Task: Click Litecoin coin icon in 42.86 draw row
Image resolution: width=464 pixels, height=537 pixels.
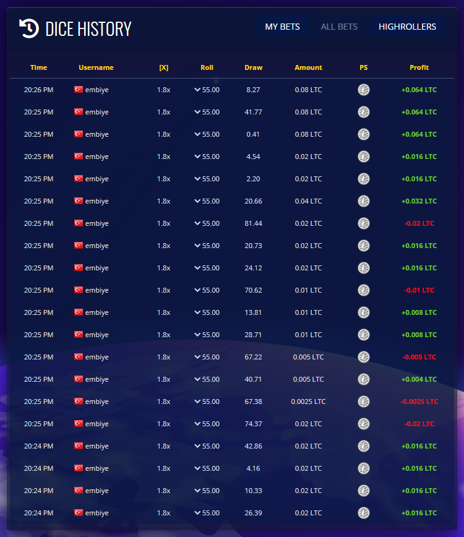Action: click(x=363, y=446)
